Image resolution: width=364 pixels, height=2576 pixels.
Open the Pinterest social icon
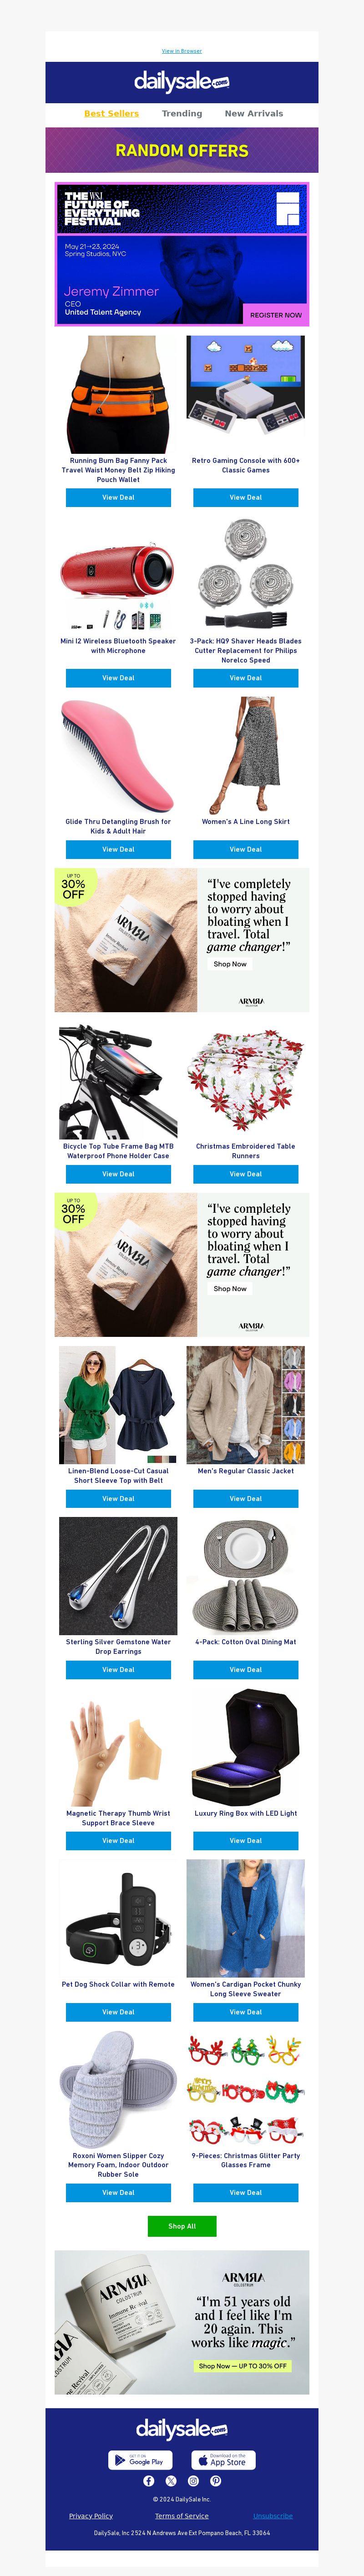pyautogui.click(x=216, y=2481)
